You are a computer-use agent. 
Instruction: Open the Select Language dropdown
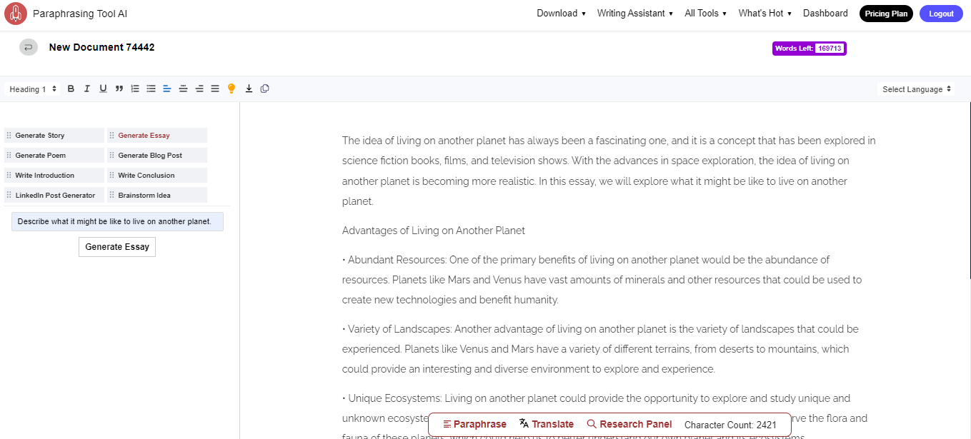917,89
